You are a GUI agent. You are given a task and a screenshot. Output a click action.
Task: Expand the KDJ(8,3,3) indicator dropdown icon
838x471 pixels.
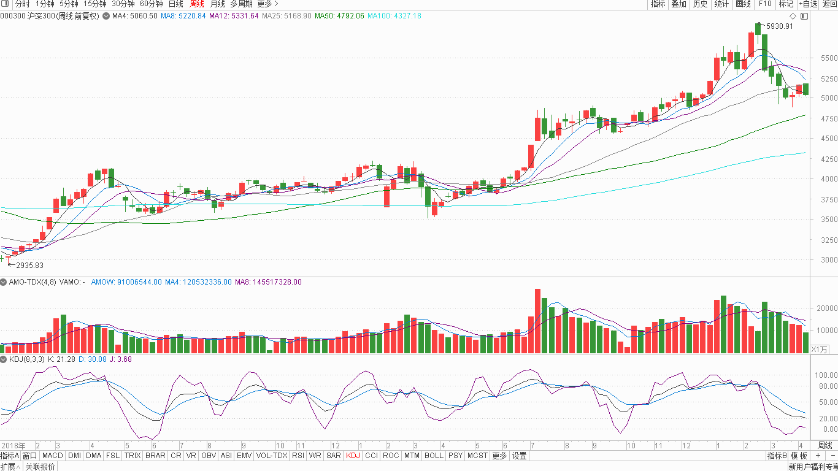click(4, 359)
